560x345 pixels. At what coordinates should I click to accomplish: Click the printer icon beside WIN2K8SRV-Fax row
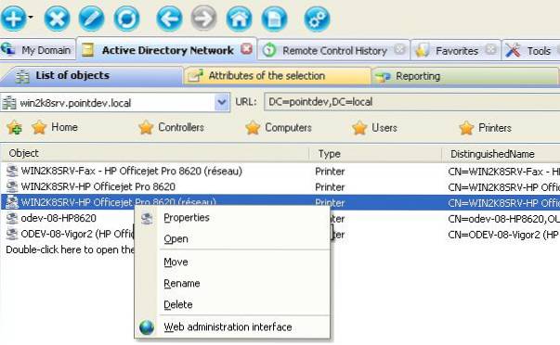[x=12, y=171]
